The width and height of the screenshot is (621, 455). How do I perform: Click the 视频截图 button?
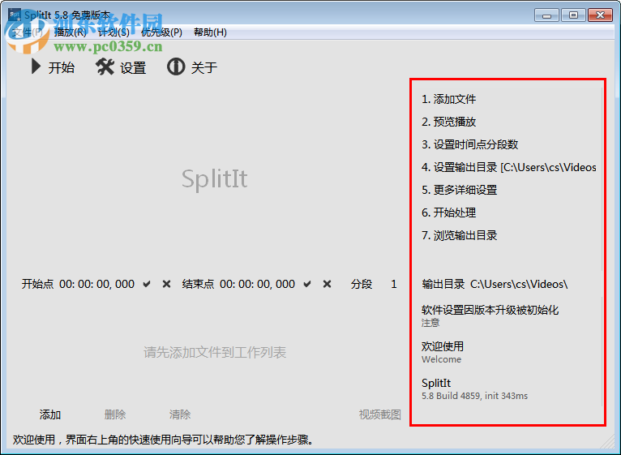[x=379, y=414]
